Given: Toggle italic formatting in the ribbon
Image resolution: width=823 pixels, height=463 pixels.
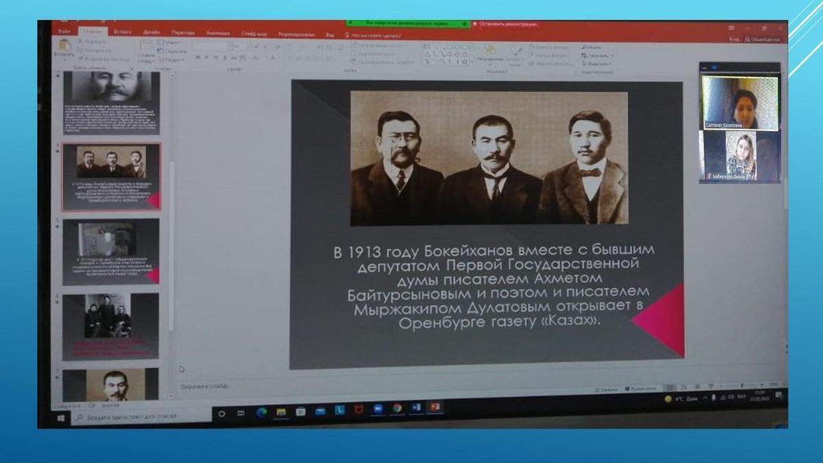Looking at the screenshot, I should click(206, 58).
